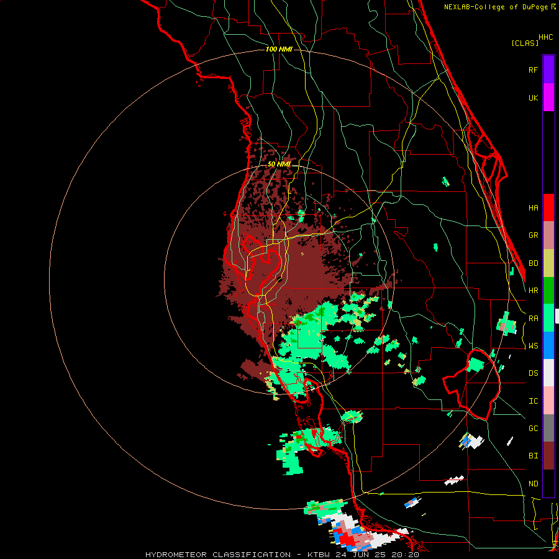This screenshot has height=559, width=559.
Task: Click the 'DS' legend label
Action: [533, 373]
